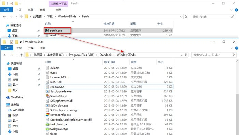Select read.txt file in Patch window
Image resolution: width=239 pixels, height=140 pixels.
pos(55,35)
